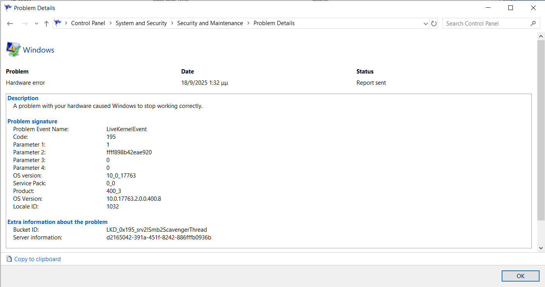Refresh the Problem Details page

point(434,24)
